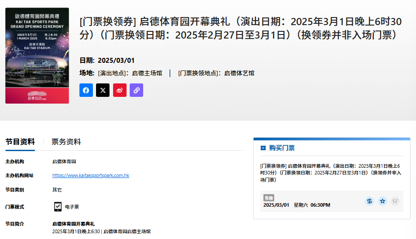This screenshot has width=416, height=239.
Task: Click the 电子票 e-ticket icon
Action: tap(57, 207)
